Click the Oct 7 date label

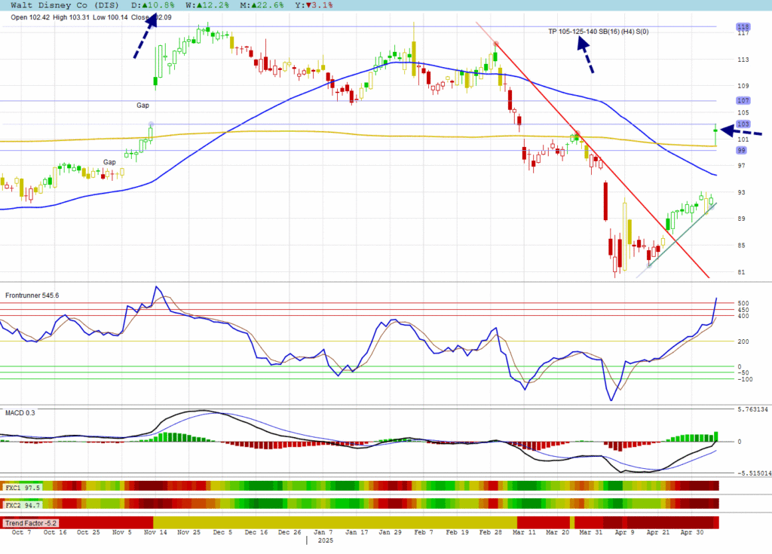[21, 532]
